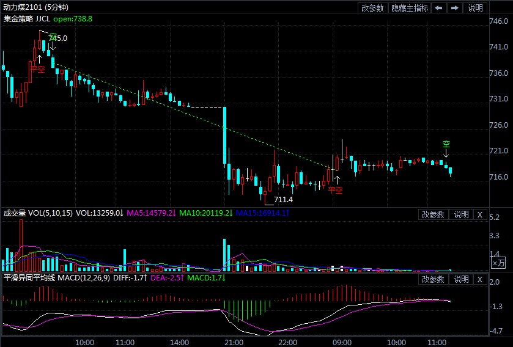Click the ×万 volume unit box
Image resolution: width=513 pixels, height=347 pixels.
point(499,263)
